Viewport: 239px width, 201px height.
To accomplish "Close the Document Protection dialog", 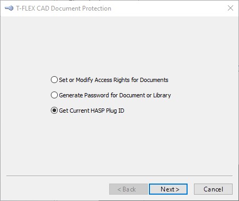I will (231, 8).
